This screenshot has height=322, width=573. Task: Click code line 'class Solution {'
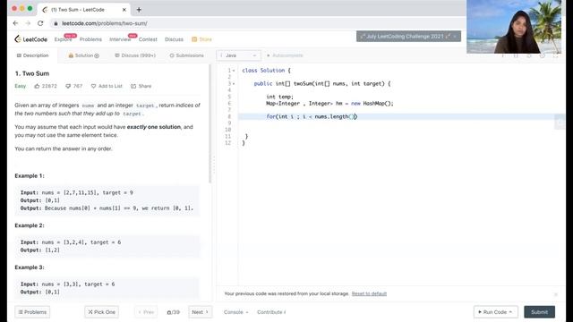click(266, 71)
